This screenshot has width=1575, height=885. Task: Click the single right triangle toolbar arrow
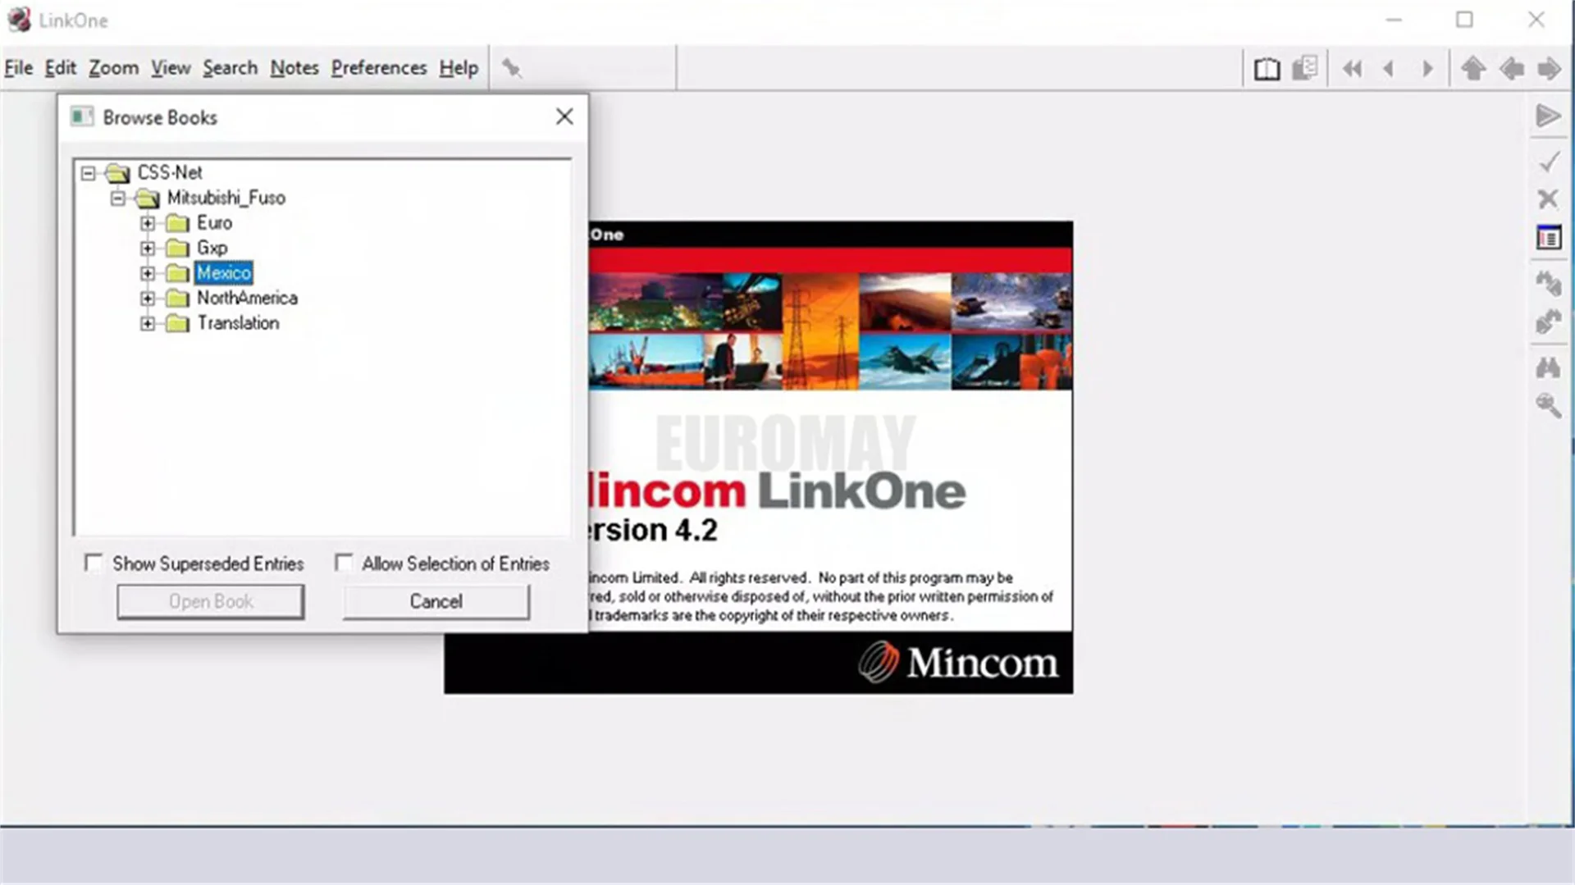coord(1427,69)
